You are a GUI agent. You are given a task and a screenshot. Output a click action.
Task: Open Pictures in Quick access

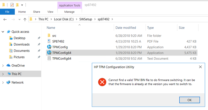[x=19, y=57]
